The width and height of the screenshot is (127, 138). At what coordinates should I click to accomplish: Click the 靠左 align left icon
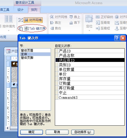52,23
